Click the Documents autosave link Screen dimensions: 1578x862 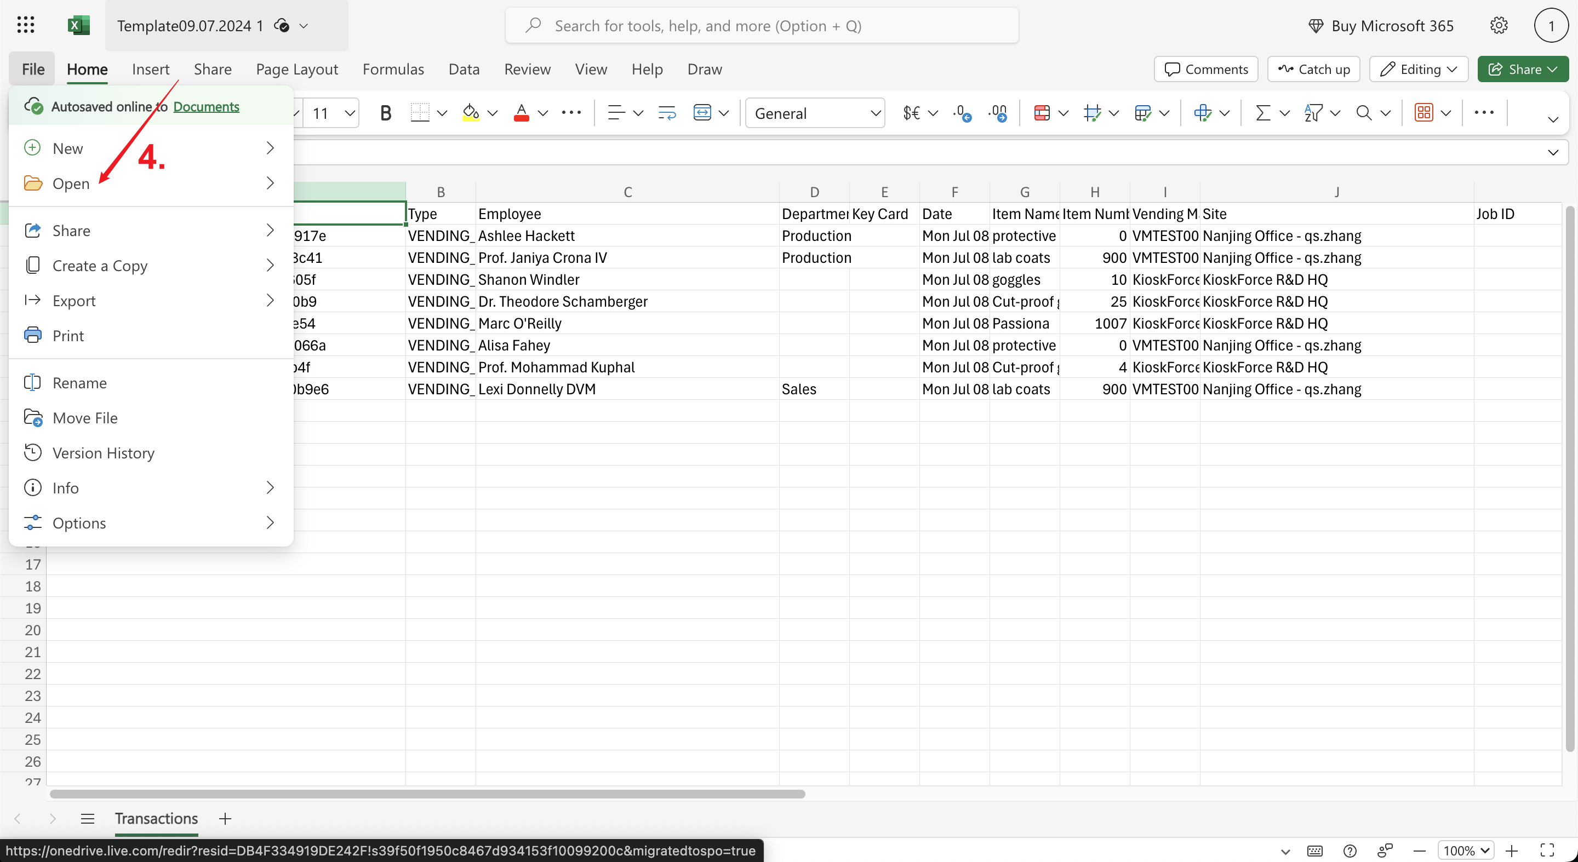(206, 106)
